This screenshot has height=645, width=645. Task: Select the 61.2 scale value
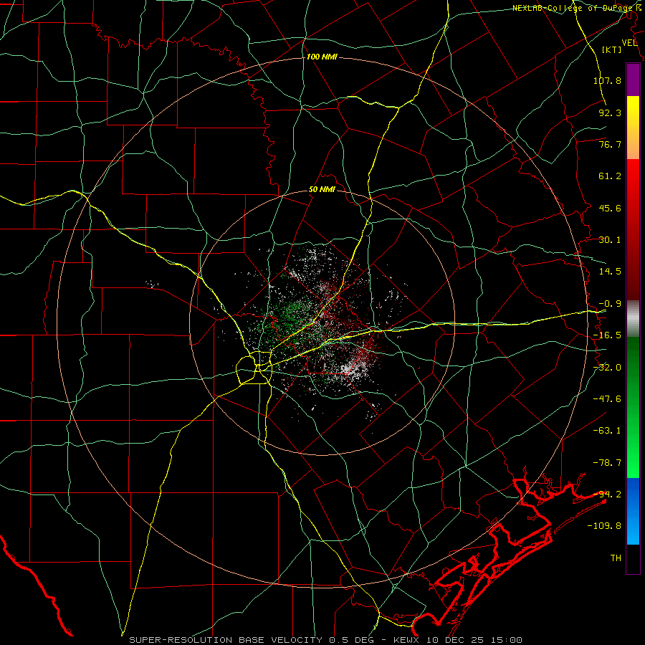click(x=610, y=176)
